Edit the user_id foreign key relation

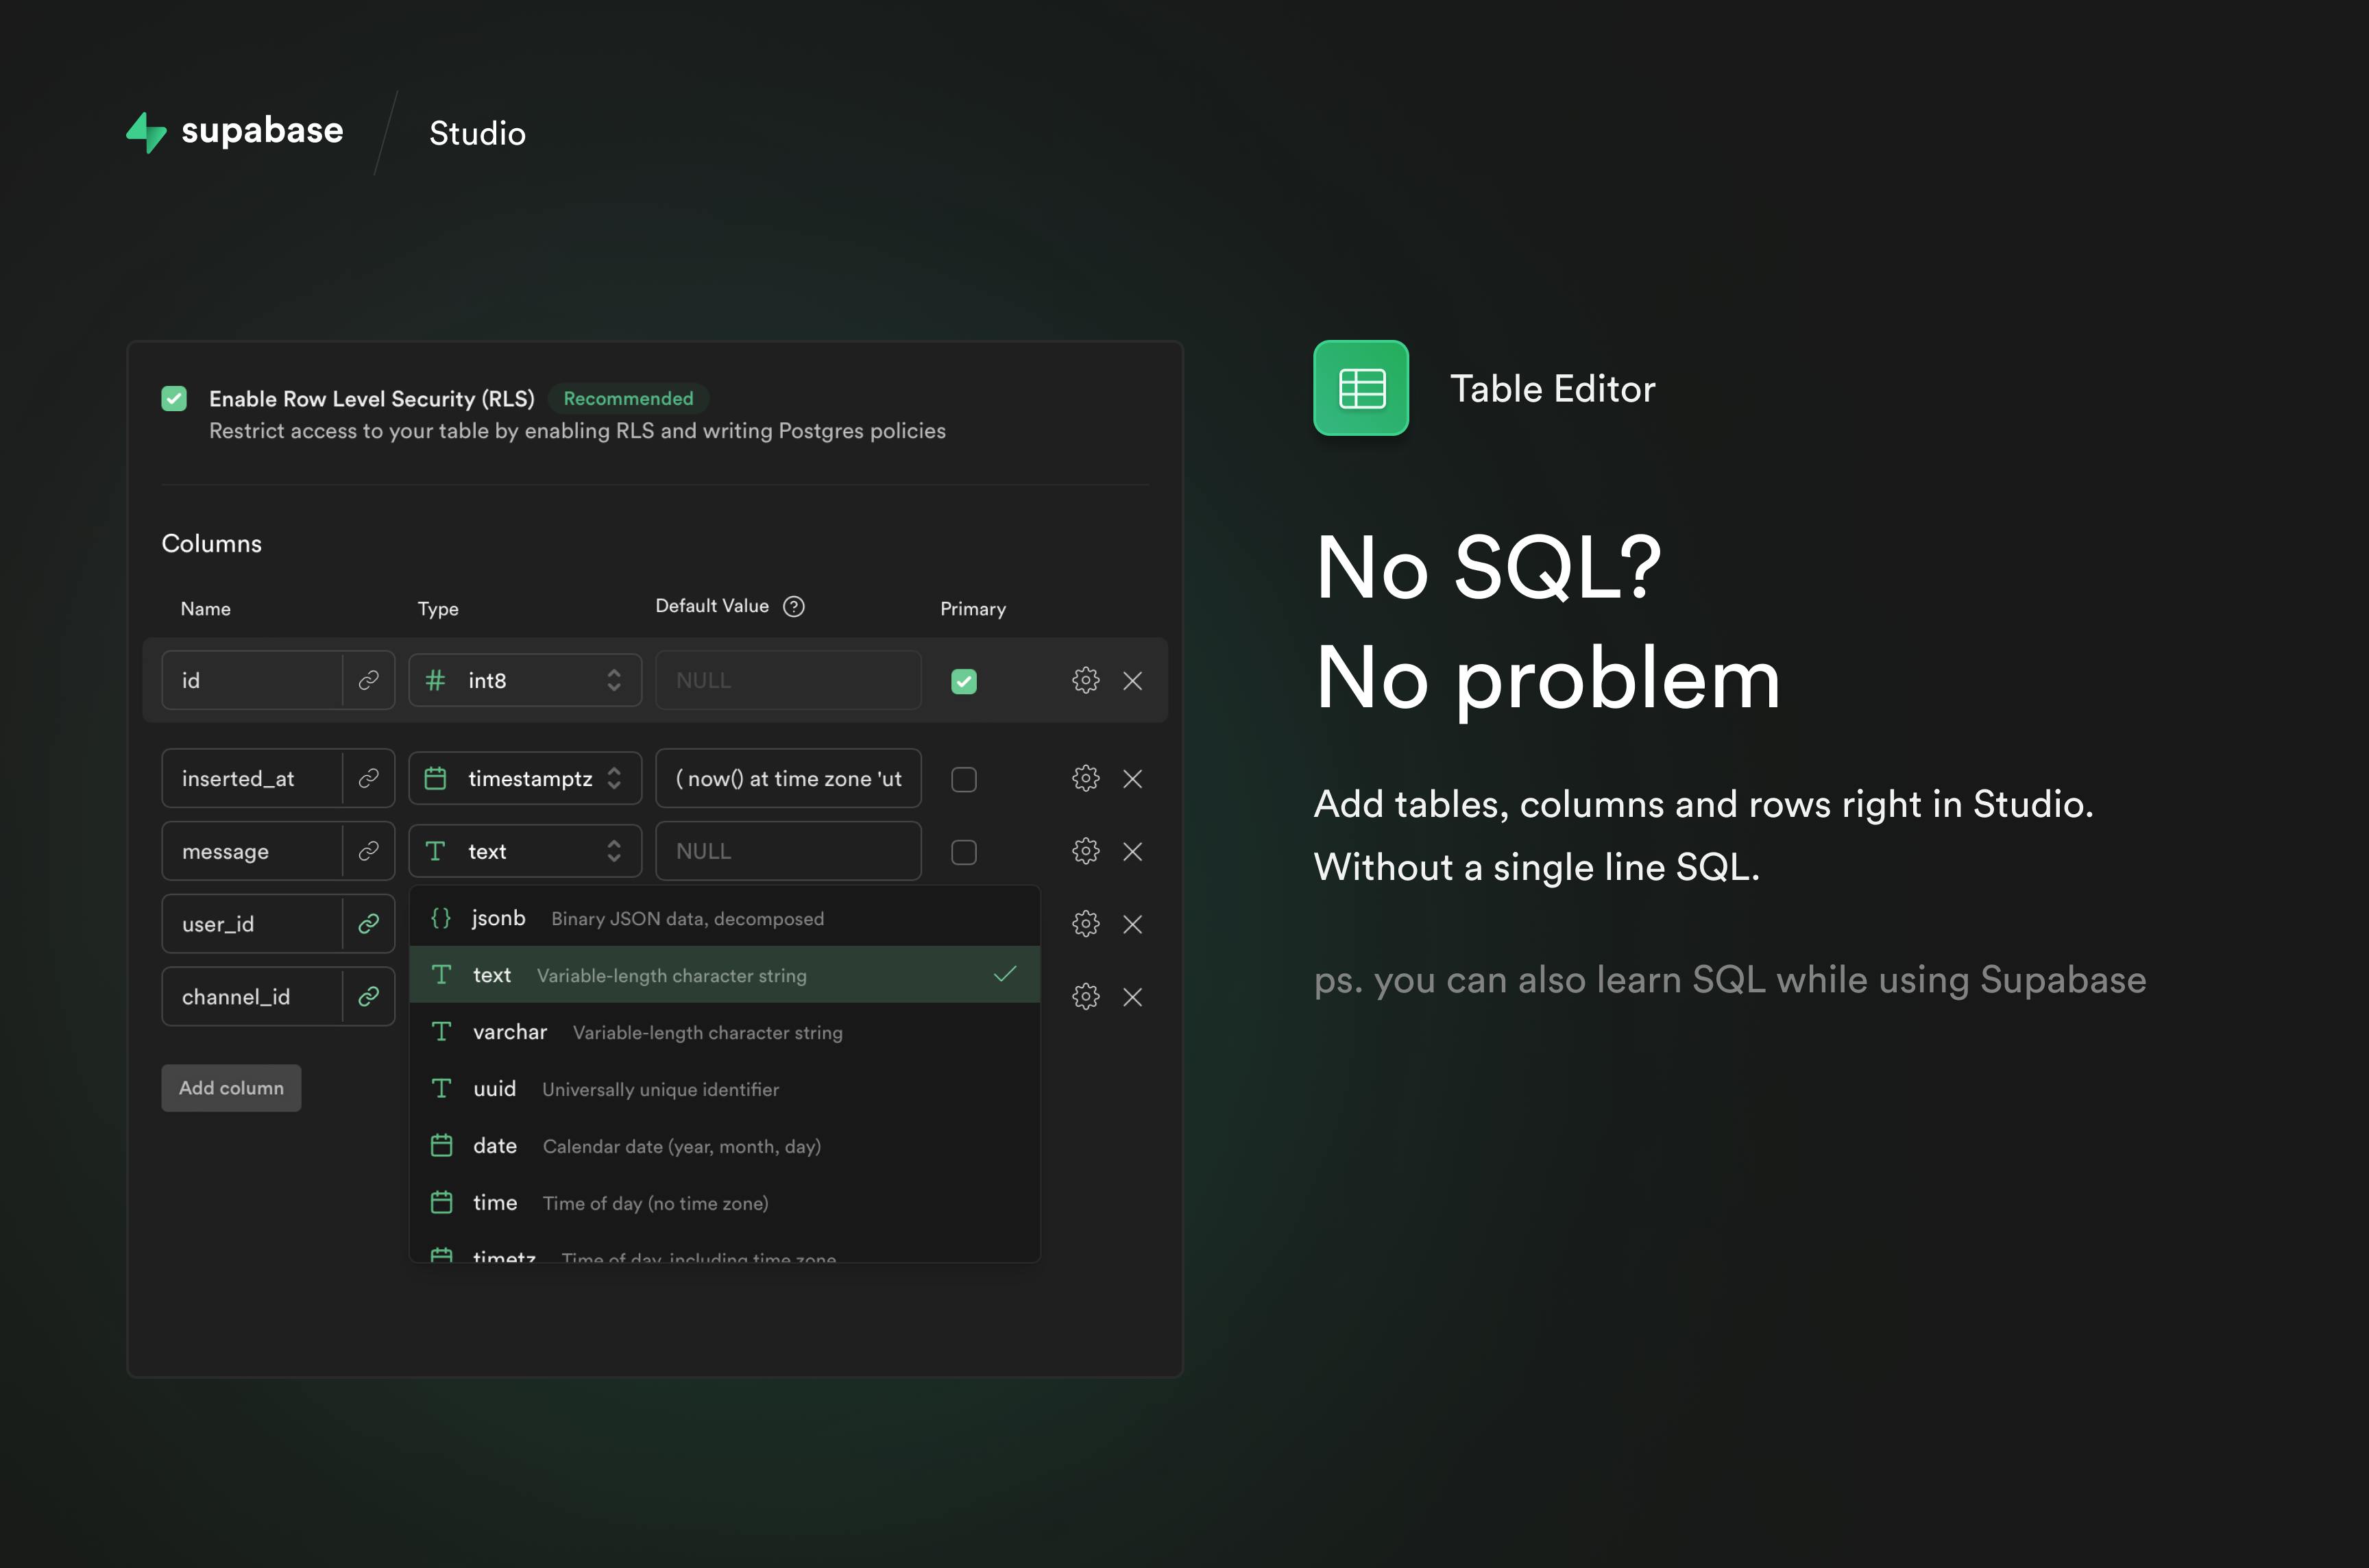(x=369, y=924)
